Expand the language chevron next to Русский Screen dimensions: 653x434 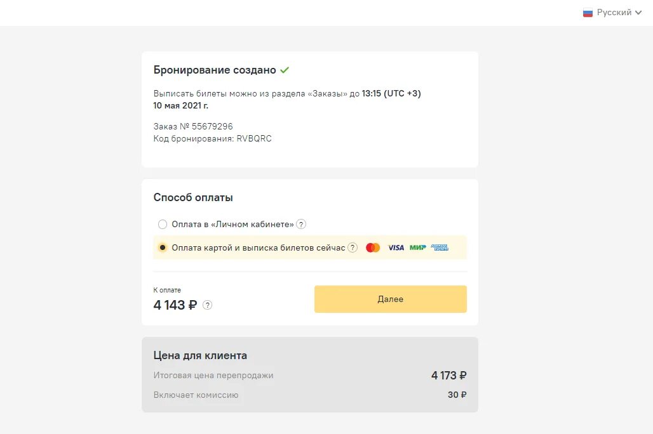click(638, 13)
